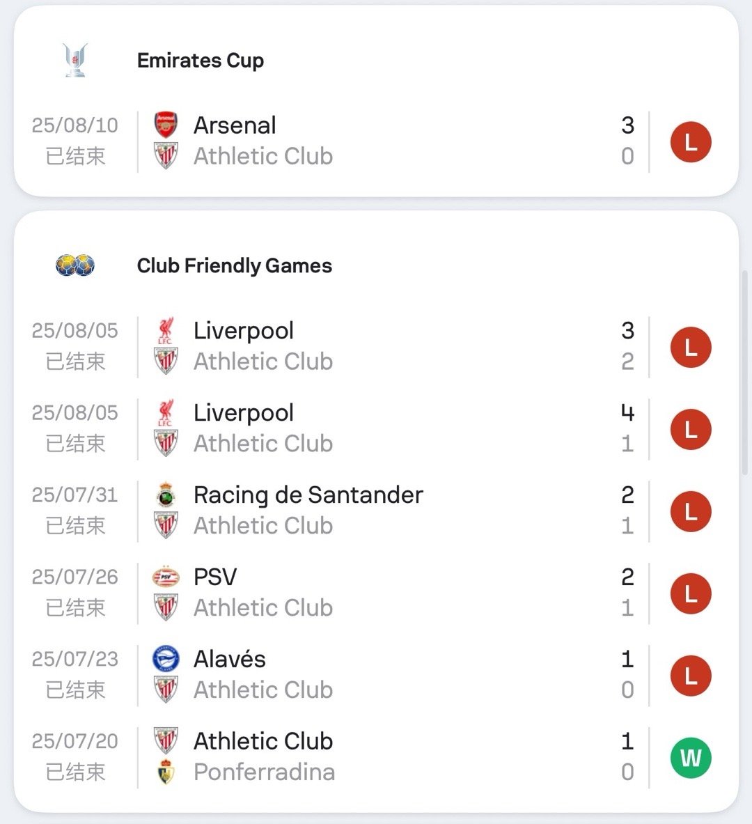Click the Club Friendly Games globe icon
This screenshot has width=752, height=824.
click(75, 265)
